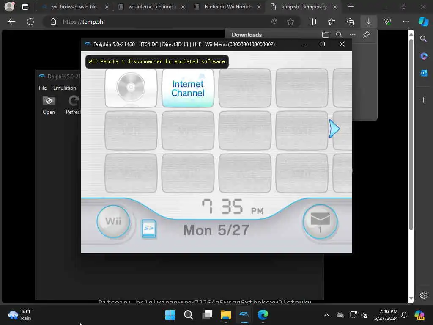Screen dimensions: 433x325
Task: Toggle Edge Downloads panel button
Action: coord(369,22)
